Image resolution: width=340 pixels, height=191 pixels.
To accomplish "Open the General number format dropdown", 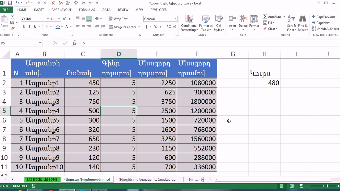I will [x=176, y=19].
